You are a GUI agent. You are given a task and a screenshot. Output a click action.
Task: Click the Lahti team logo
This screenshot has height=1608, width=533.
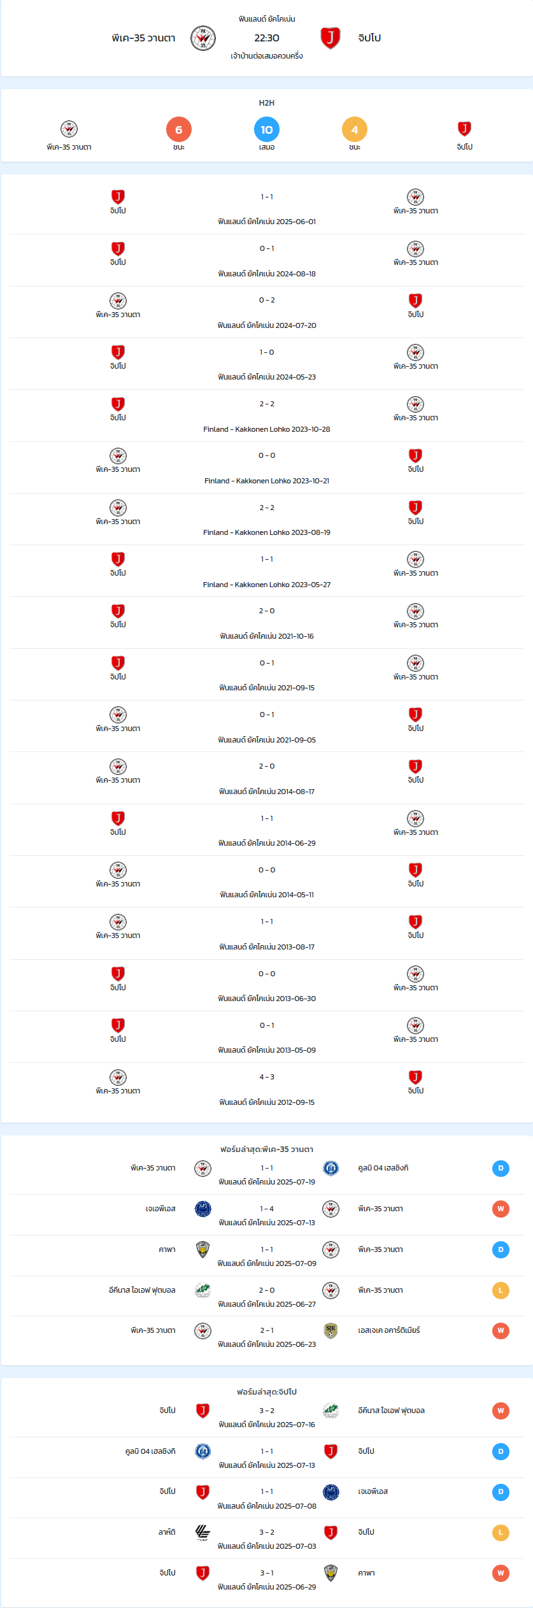(x=203, y=1532)
